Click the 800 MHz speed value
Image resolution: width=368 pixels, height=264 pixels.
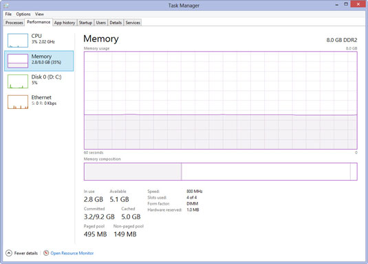click(x=195, y=192)
